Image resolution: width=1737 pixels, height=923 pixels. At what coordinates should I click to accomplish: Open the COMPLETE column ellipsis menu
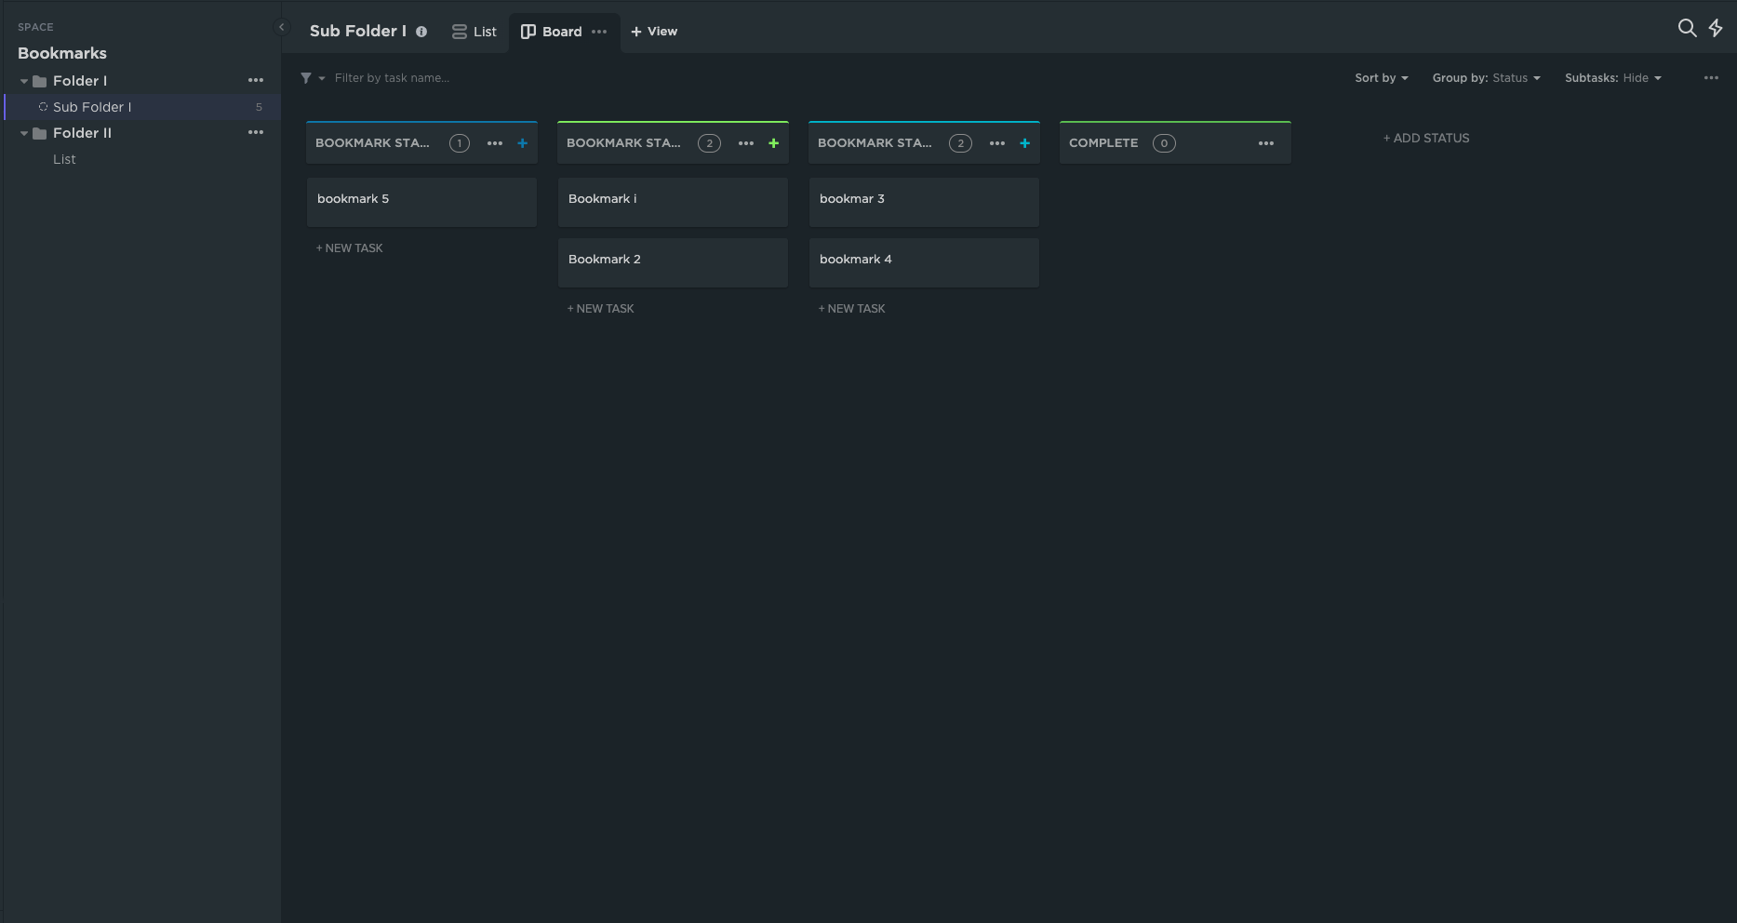1265,143
